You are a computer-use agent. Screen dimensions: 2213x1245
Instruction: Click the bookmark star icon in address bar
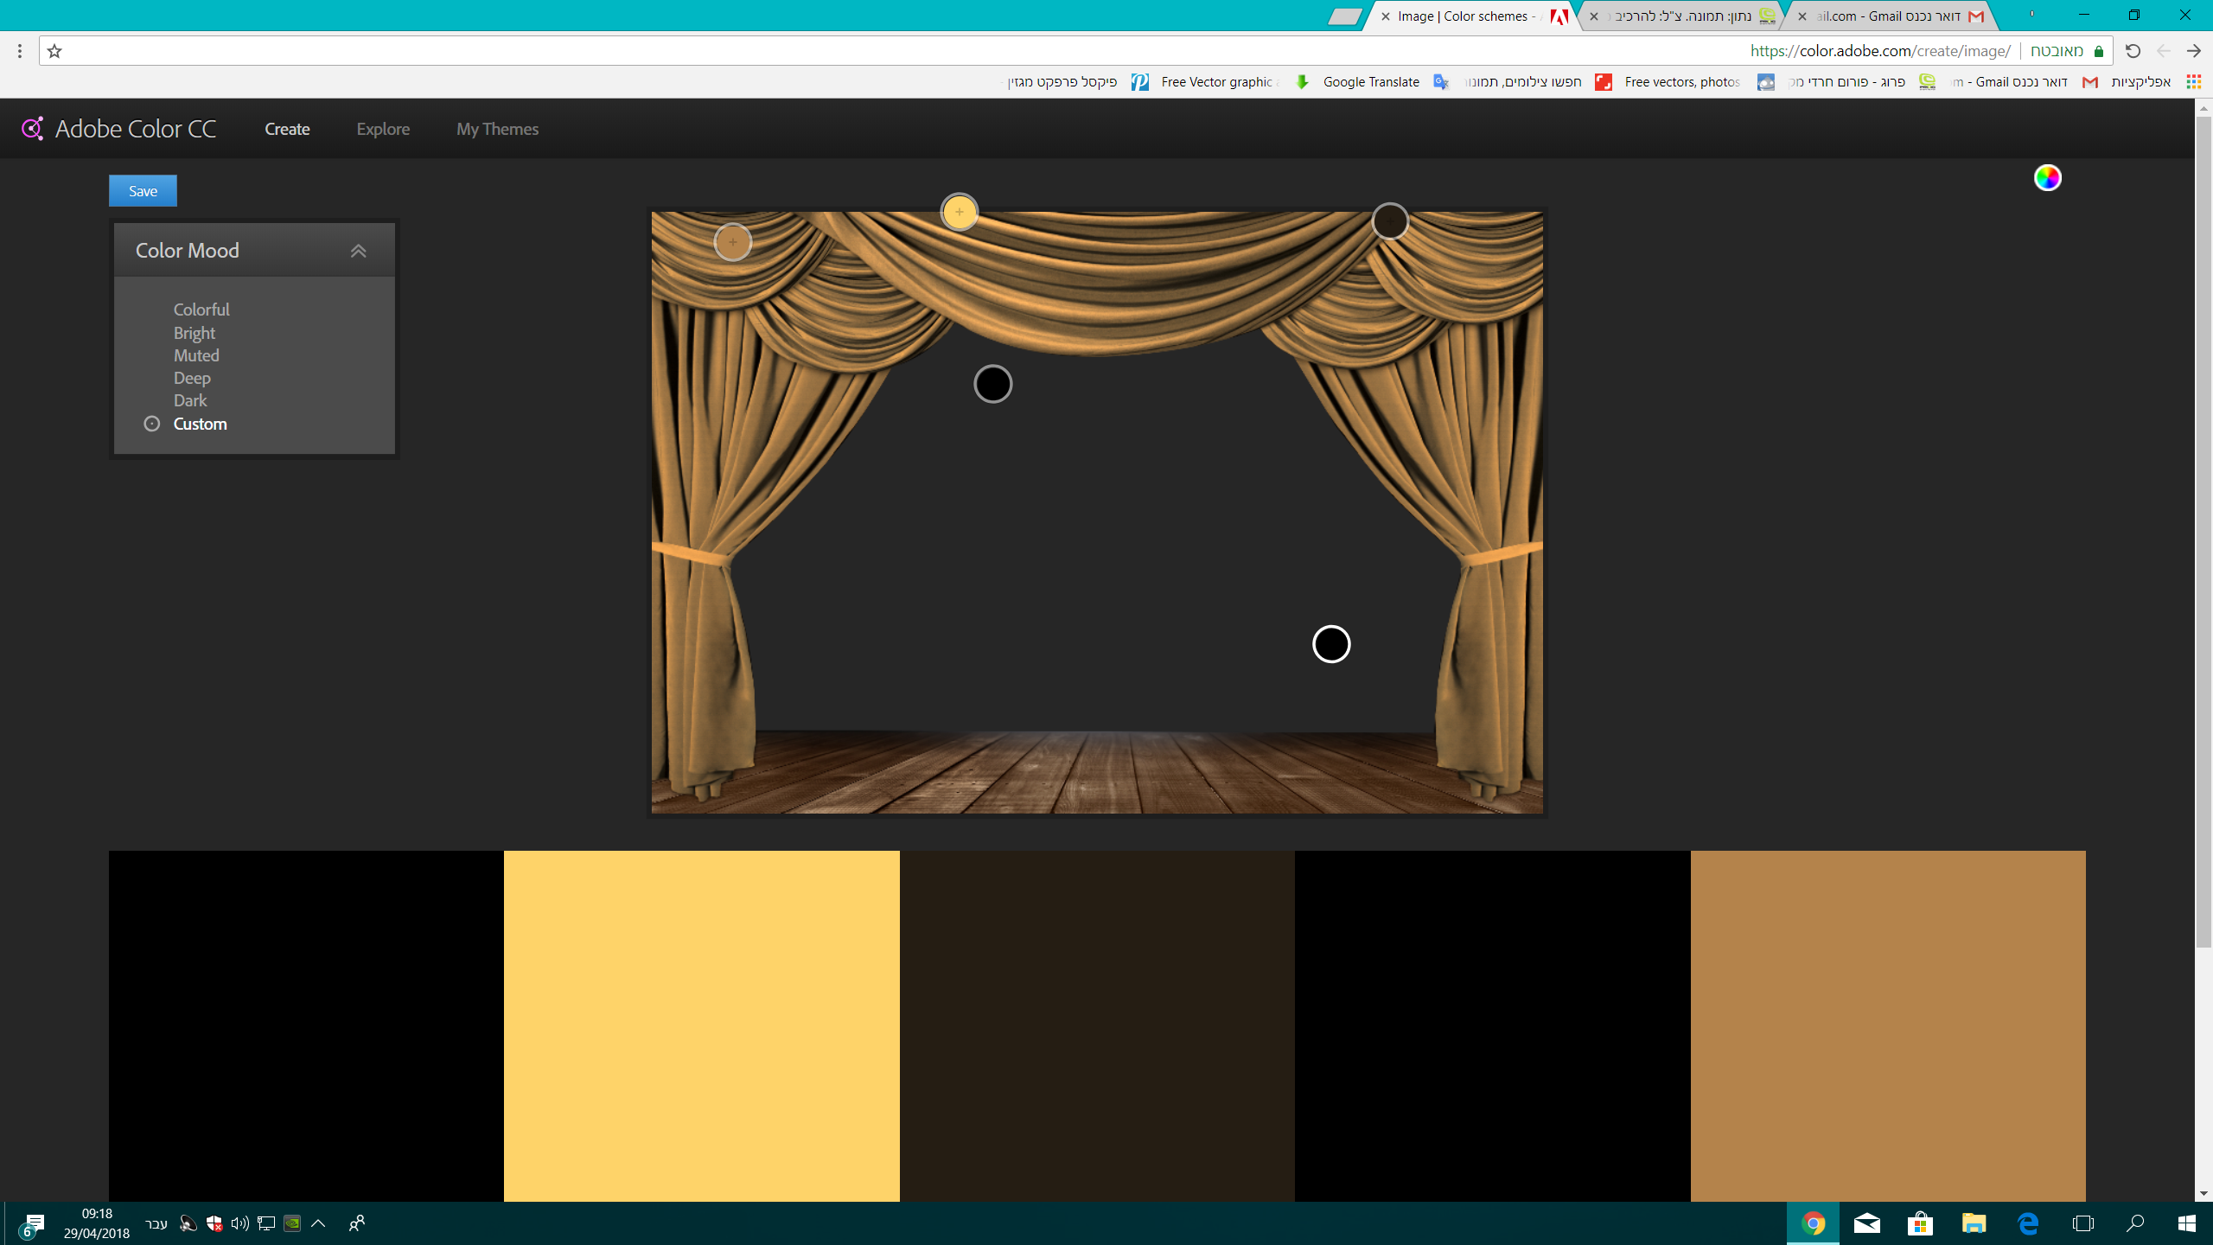click(54, 51)
